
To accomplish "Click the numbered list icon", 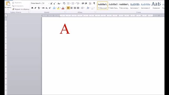I will (73, 3).
